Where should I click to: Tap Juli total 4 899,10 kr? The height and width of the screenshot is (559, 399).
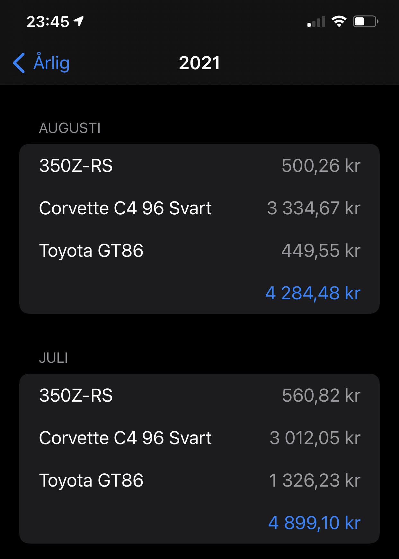(314, 523)
